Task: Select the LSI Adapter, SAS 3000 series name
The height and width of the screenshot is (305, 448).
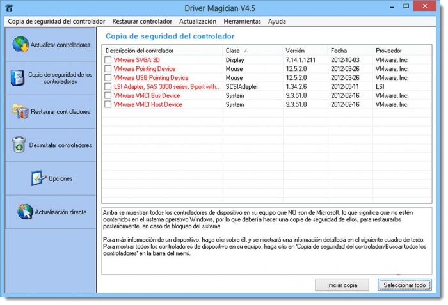Action: (x=167, y=86)
